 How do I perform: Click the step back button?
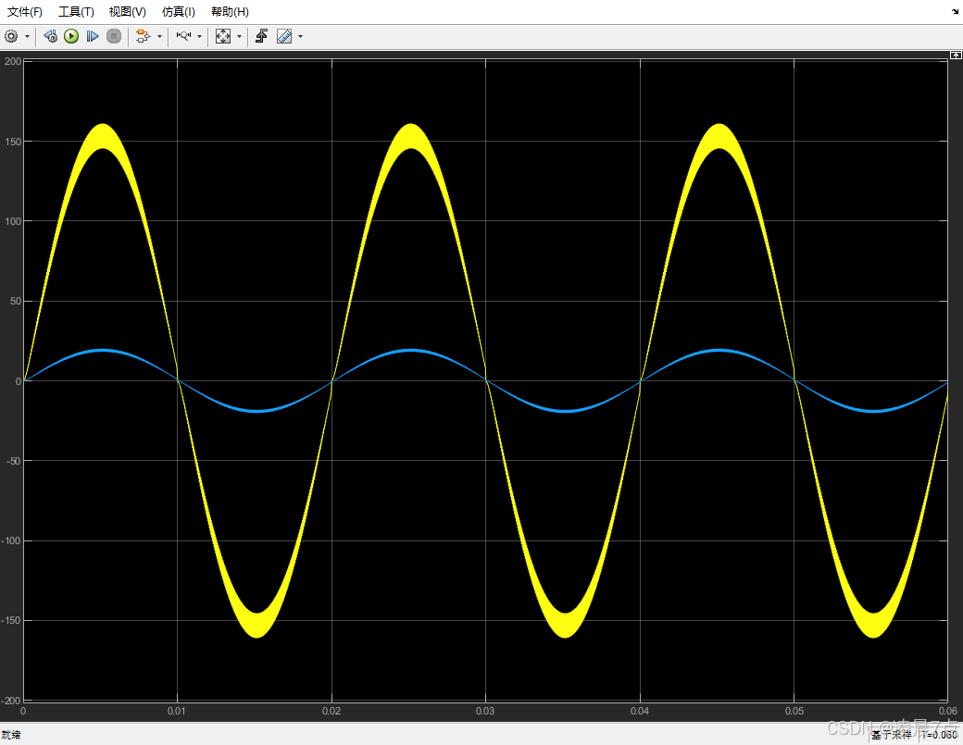51,37
